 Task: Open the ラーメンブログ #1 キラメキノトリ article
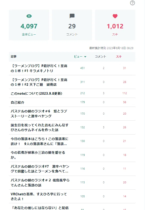(x=39, y=68)
